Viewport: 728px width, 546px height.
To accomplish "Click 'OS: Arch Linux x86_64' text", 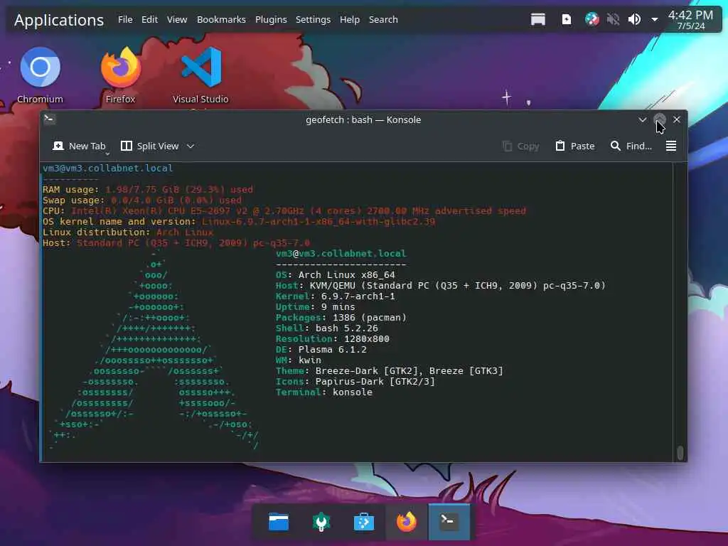I will [x=336, y=275].
